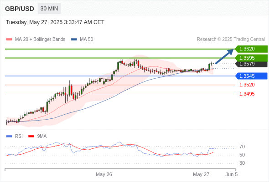Click the pink MA 20 legend swatch
Image resolution: width=269 pixels, height=182 pixels.
pyautogui.click(x=9, y=40)
